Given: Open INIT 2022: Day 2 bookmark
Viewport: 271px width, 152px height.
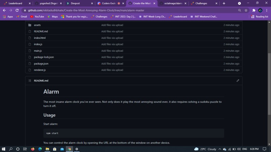Looking at the screenshot, I should point(123,16).
